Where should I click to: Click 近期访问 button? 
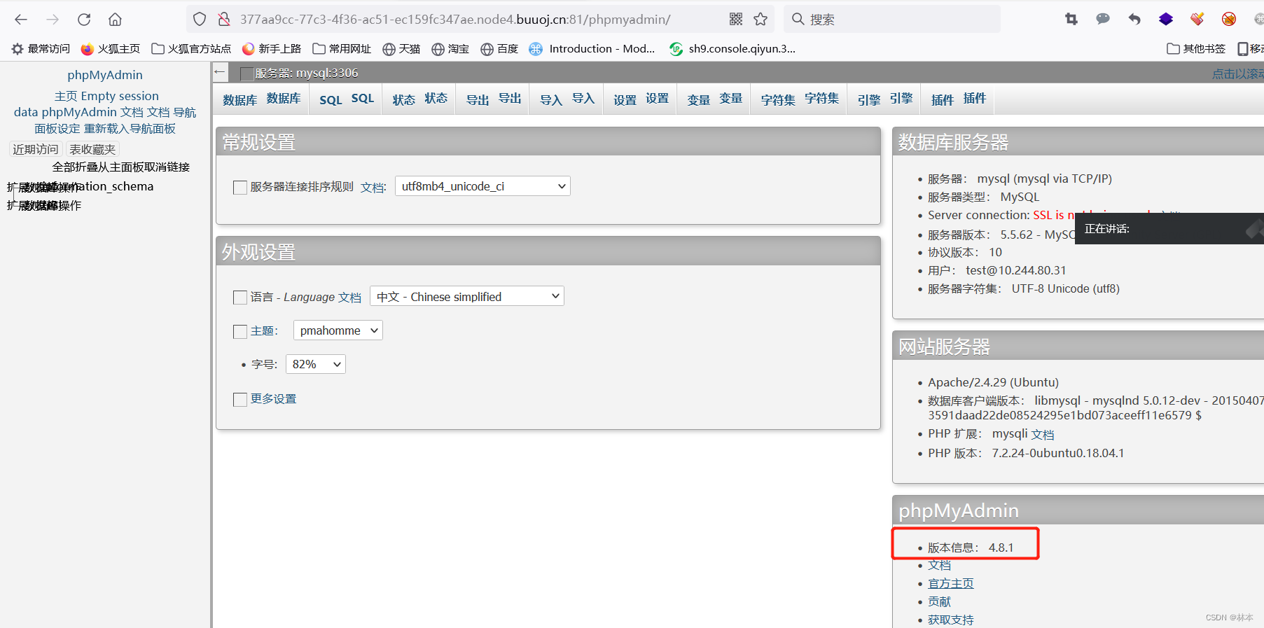pos(36,149)
